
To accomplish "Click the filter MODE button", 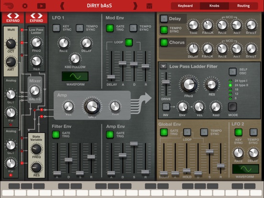I will 232,107.
